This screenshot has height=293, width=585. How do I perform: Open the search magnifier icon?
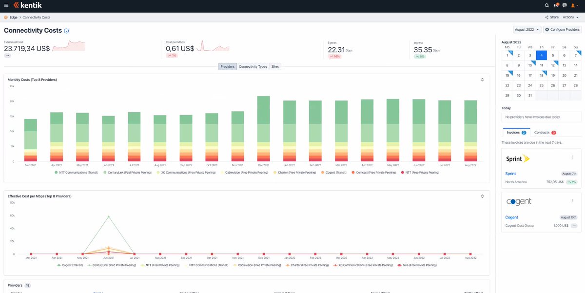[x=546, y=5]
